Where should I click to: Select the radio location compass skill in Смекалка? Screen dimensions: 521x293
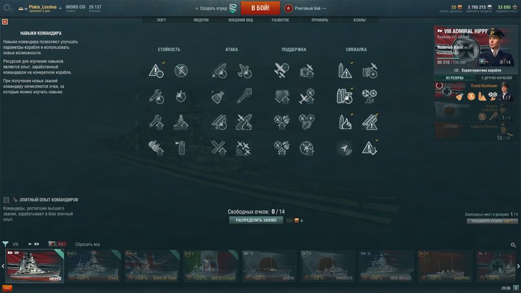click(x=345, y=148)
